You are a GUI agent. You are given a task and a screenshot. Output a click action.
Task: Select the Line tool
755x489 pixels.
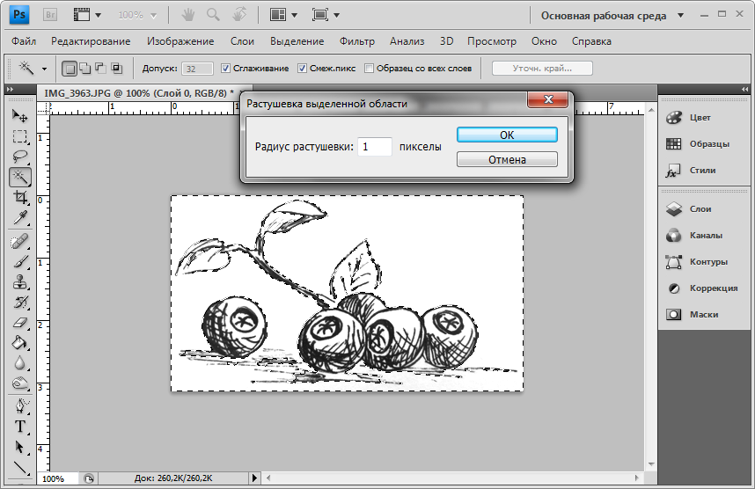coord(19,467)
